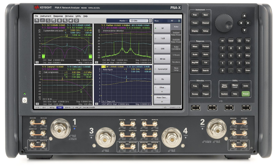The height and width of the screenshot is (168, 279).
Task: Select NFmin in the noise measurement list
Action: pos(162,59)
